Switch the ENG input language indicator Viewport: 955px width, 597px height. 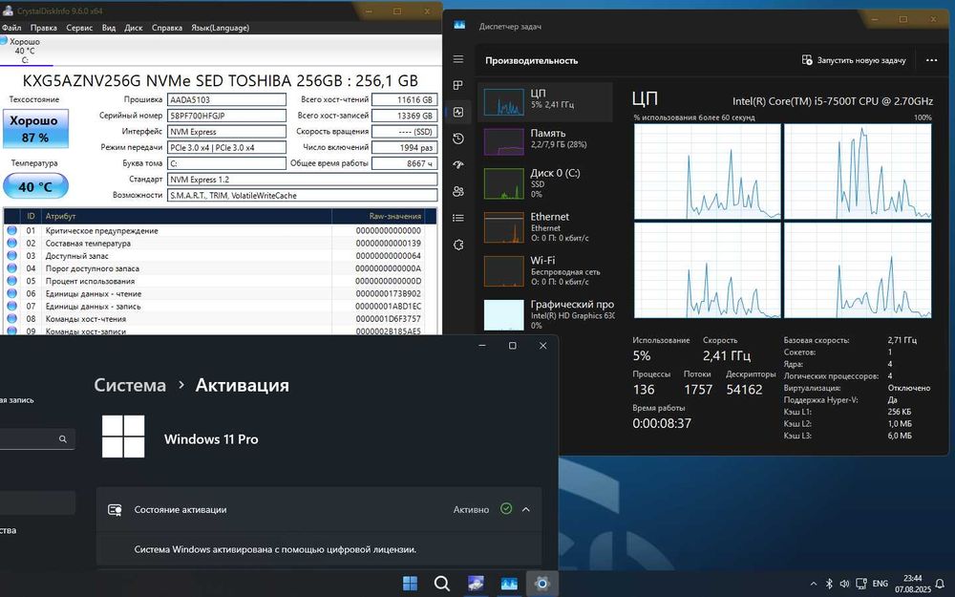(x=881, y=584)
